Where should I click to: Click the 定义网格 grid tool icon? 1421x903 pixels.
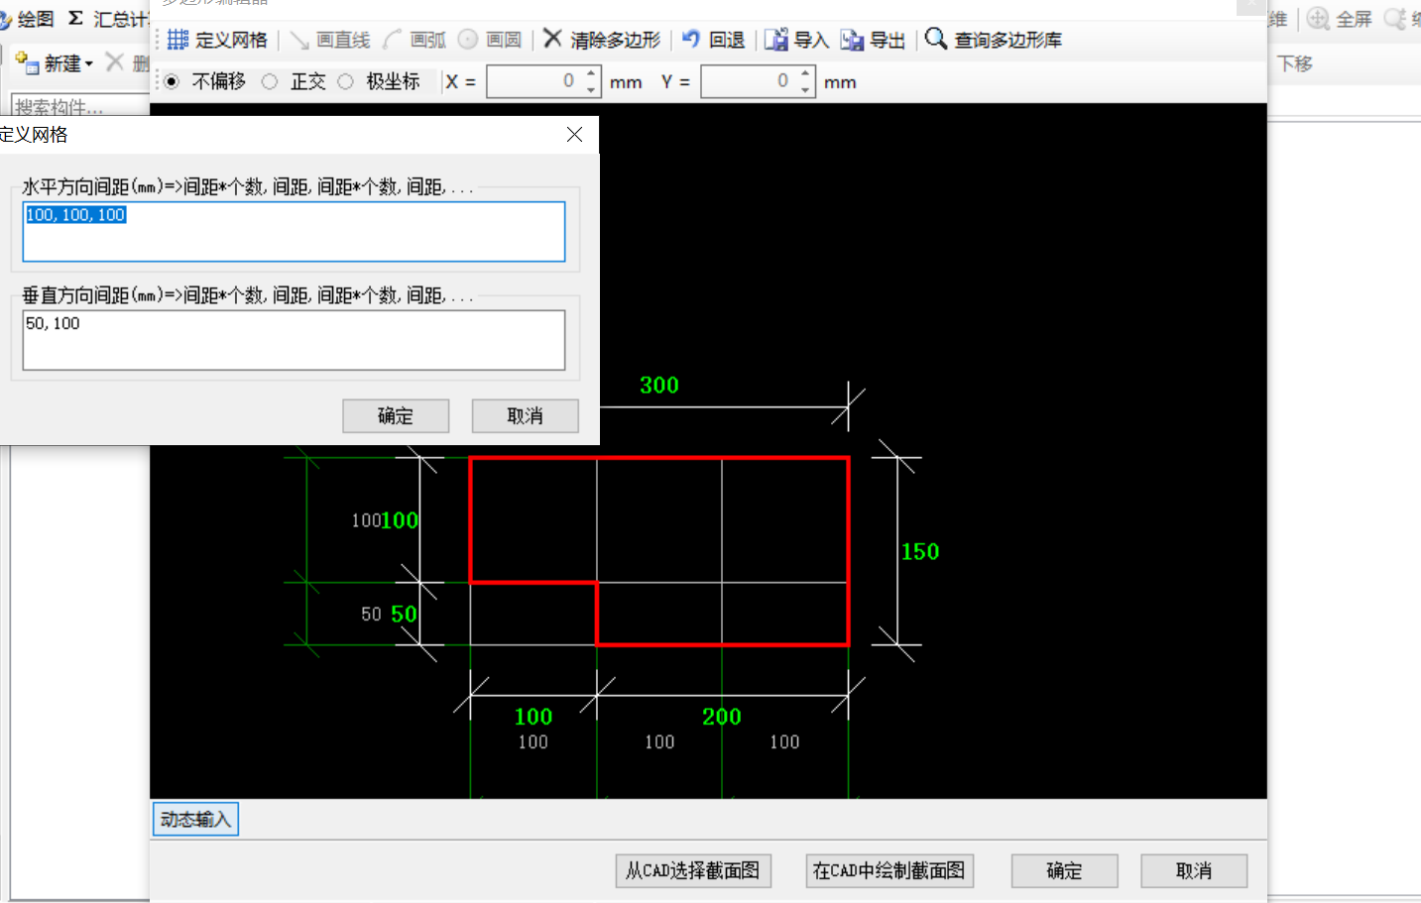tap(178, 40)
